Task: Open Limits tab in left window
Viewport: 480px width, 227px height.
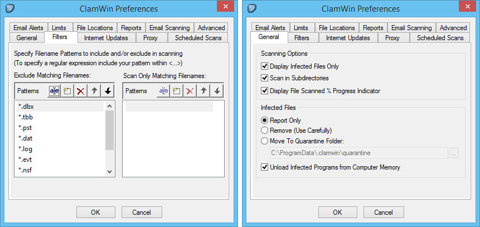Action: tap(59, 27)
